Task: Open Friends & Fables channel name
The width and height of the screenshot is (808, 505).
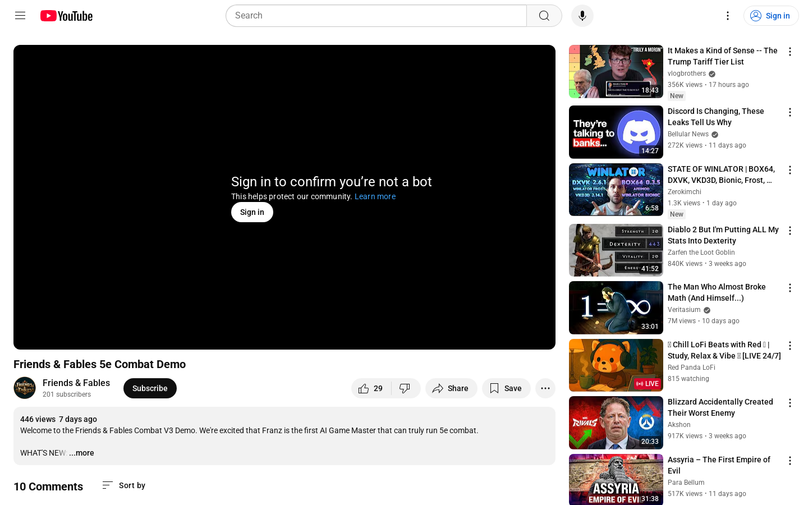Action: (76, 383)
